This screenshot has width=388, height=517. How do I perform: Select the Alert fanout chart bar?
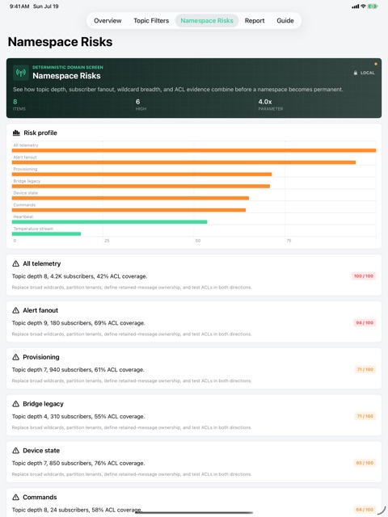click(x=183, y=162)
